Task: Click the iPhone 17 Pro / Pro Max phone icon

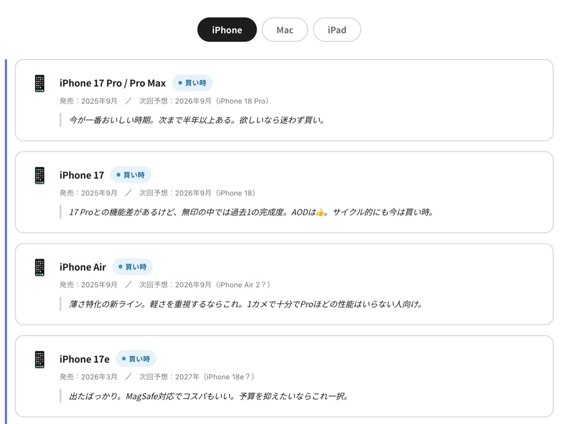Action: click(40, 83)
